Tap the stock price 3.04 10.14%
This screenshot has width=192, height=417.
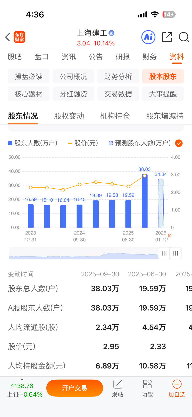click(x=96, y=43)
